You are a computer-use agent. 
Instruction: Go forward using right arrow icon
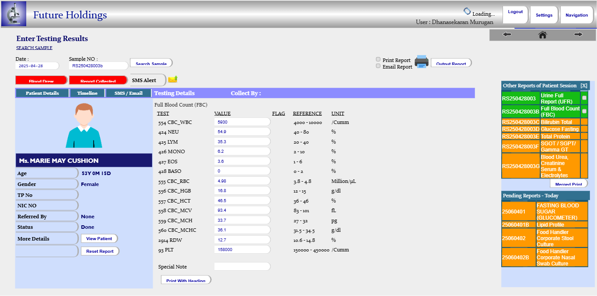(x=578, y=35)
